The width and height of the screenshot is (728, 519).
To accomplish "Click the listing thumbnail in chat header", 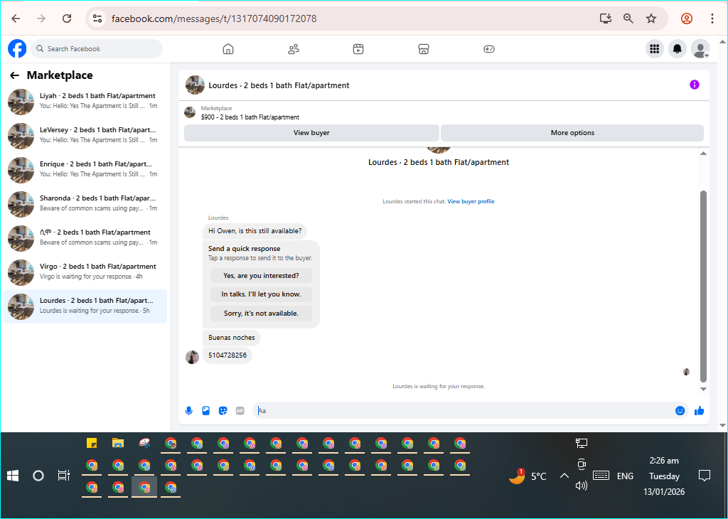I will click(195, 85).
